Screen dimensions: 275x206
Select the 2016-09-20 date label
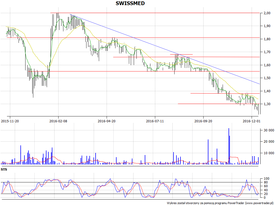203,121
